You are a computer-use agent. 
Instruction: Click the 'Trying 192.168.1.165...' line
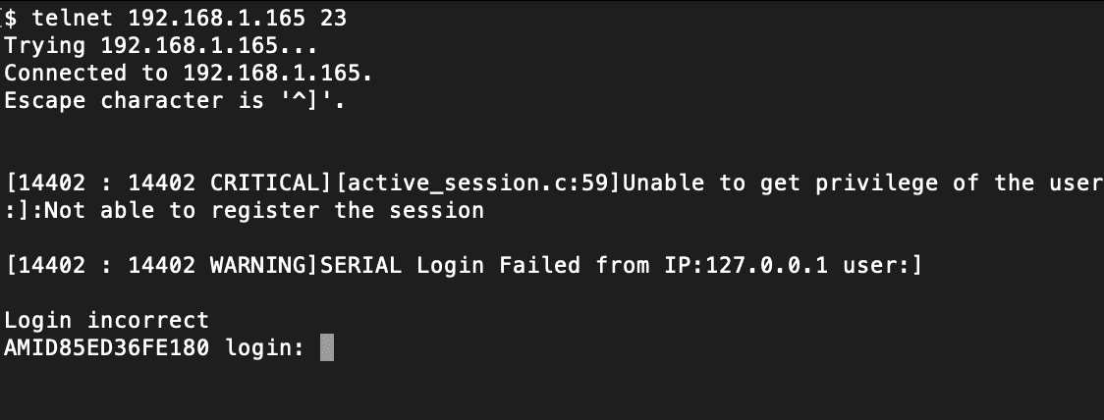[x=161, y=46]
